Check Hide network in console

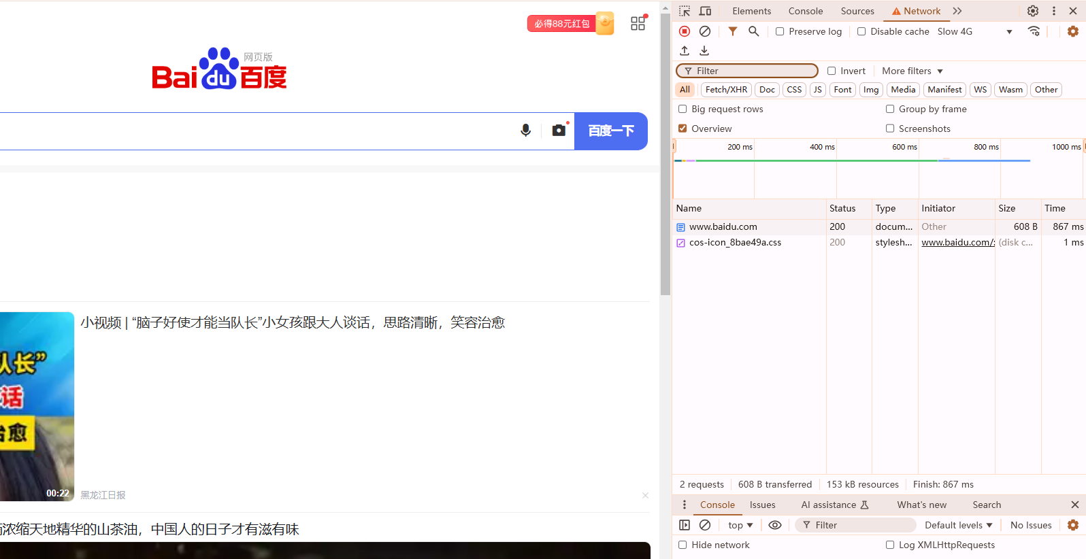pos(682,545)
